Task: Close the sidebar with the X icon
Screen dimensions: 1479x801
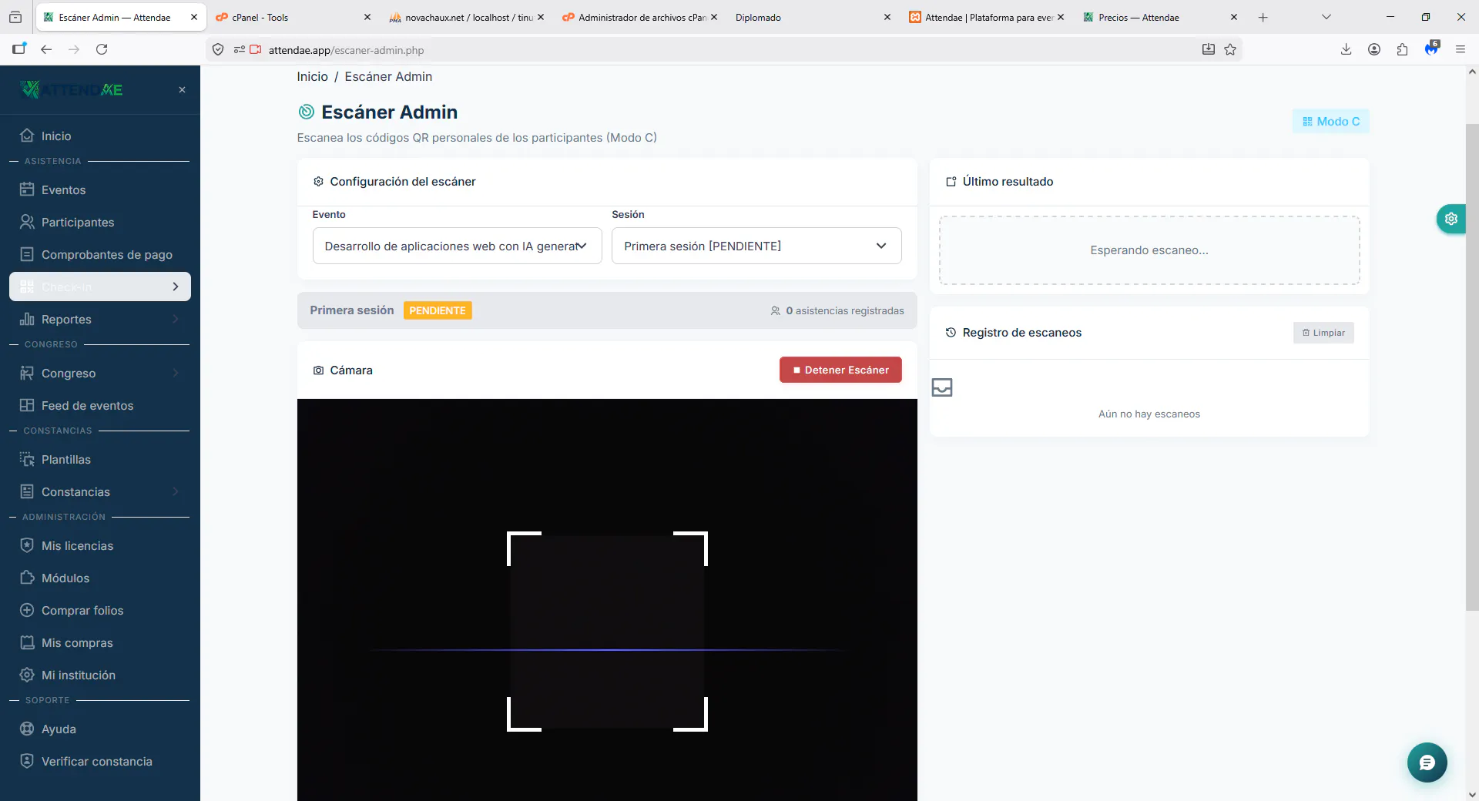Action: coord(182,90)
